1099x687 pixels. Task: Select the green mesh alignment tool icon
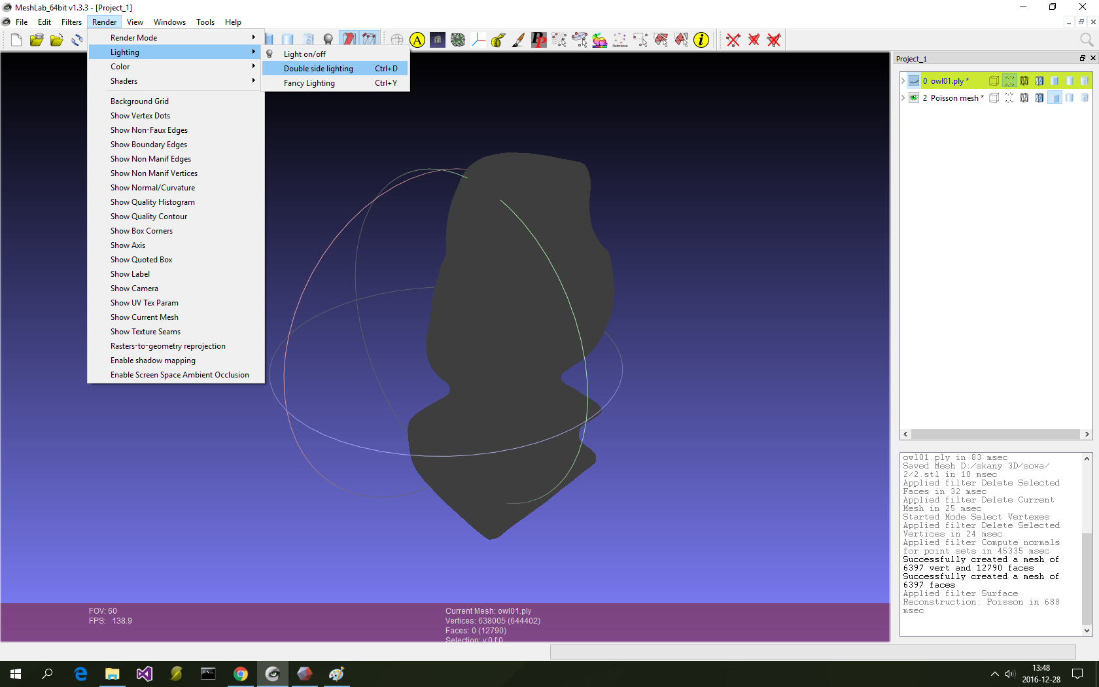(x=458, y=40)
